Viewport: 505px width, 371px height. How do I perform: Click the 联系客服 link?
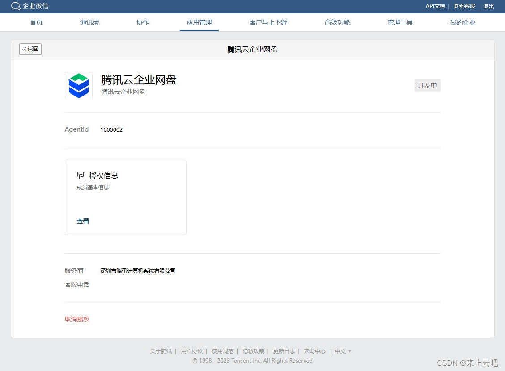(464, 6)
